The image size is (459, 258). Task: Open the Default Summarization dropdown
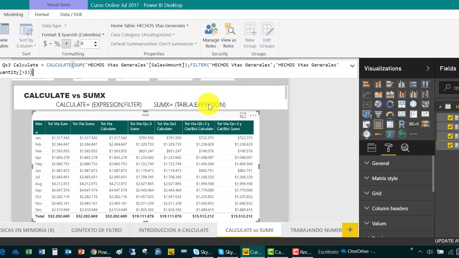point(153,44)
